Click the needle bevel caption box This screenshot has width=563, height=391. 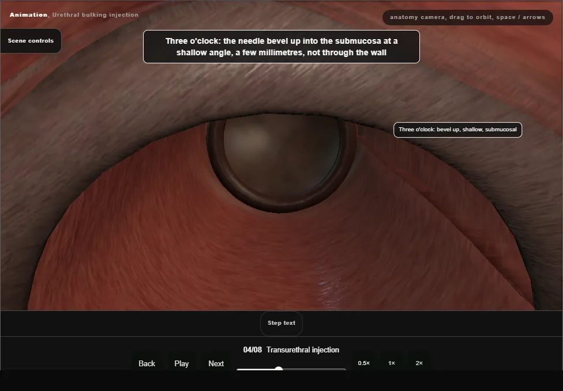coord(281,47)
